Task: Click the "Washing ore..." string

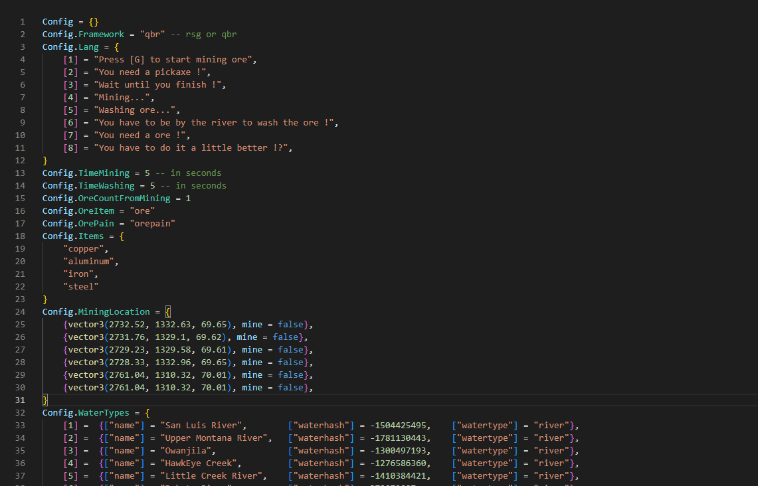Action: click(136, 110)
